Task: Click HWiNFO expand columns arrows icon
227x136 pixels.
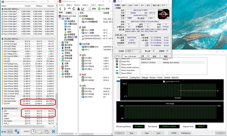Action: [4, 131]
